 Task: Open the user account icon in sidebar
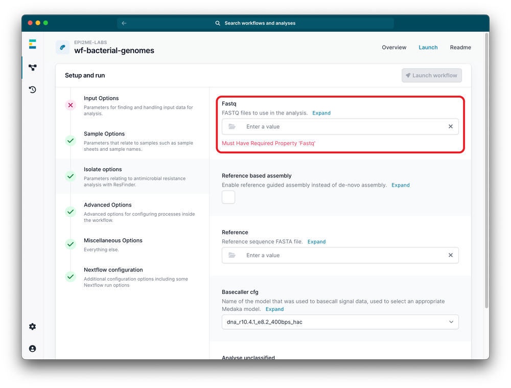coord(33,349)
